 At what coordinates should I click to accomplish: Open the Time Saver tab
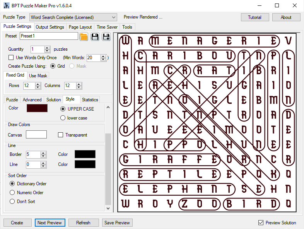coord(107,27)
